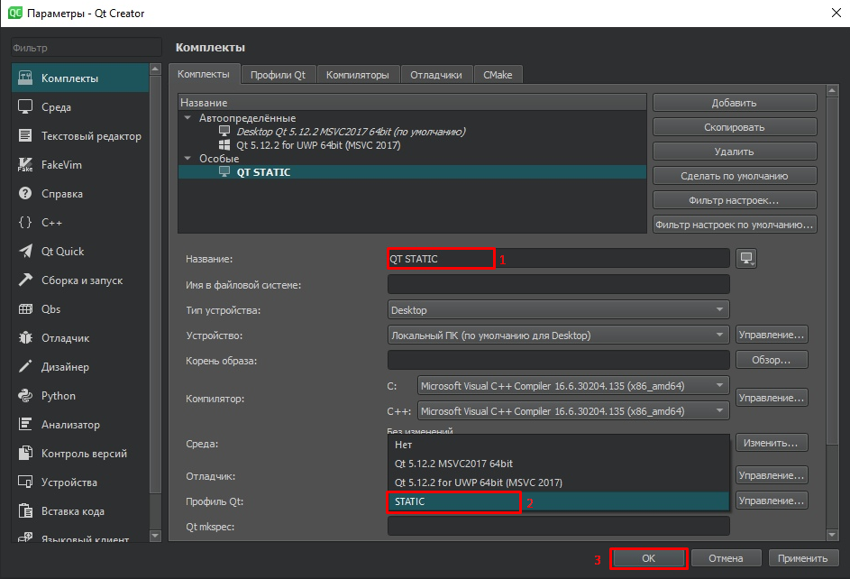850x579 pixels.
Task: Open the Устройства category
Action: [x=80, y=482]
